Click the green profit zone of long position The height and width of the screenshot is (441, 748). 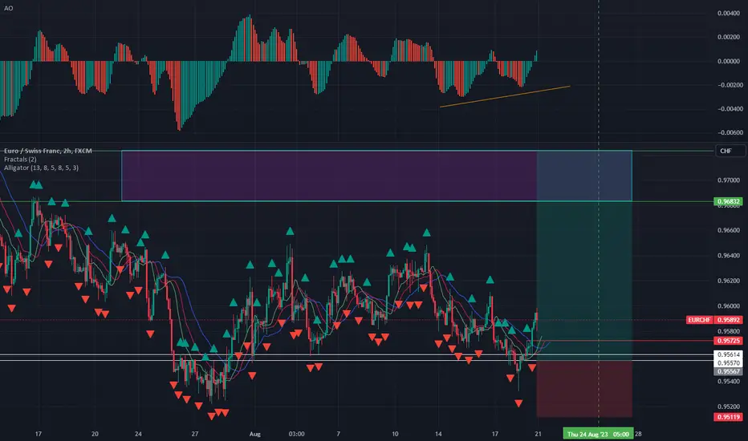(x=584, y=281)
